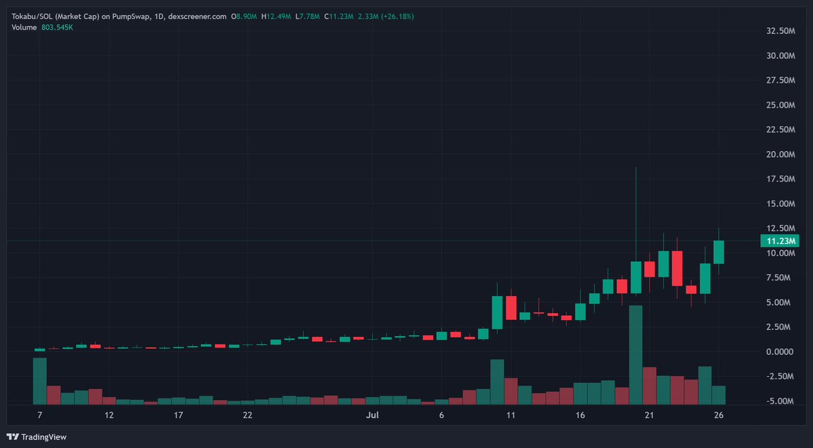813x448 pixels.
Task: Click the 27.50M price axis label
Action: (780, 81)
